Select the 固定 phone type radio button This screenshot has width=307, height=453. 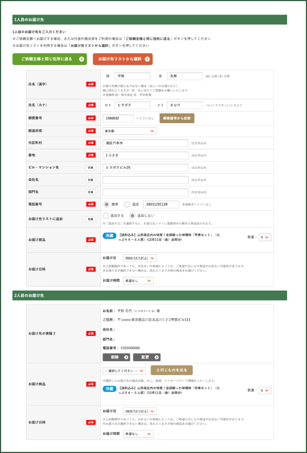tap(127, 204)
